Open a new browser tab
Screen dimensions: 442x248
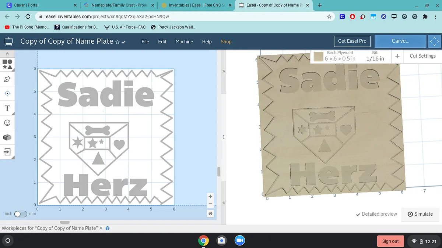(x=320, y=5)
